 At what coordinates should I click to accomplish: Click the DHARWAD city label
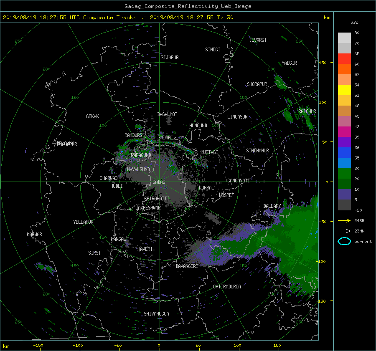pos(109,178)
